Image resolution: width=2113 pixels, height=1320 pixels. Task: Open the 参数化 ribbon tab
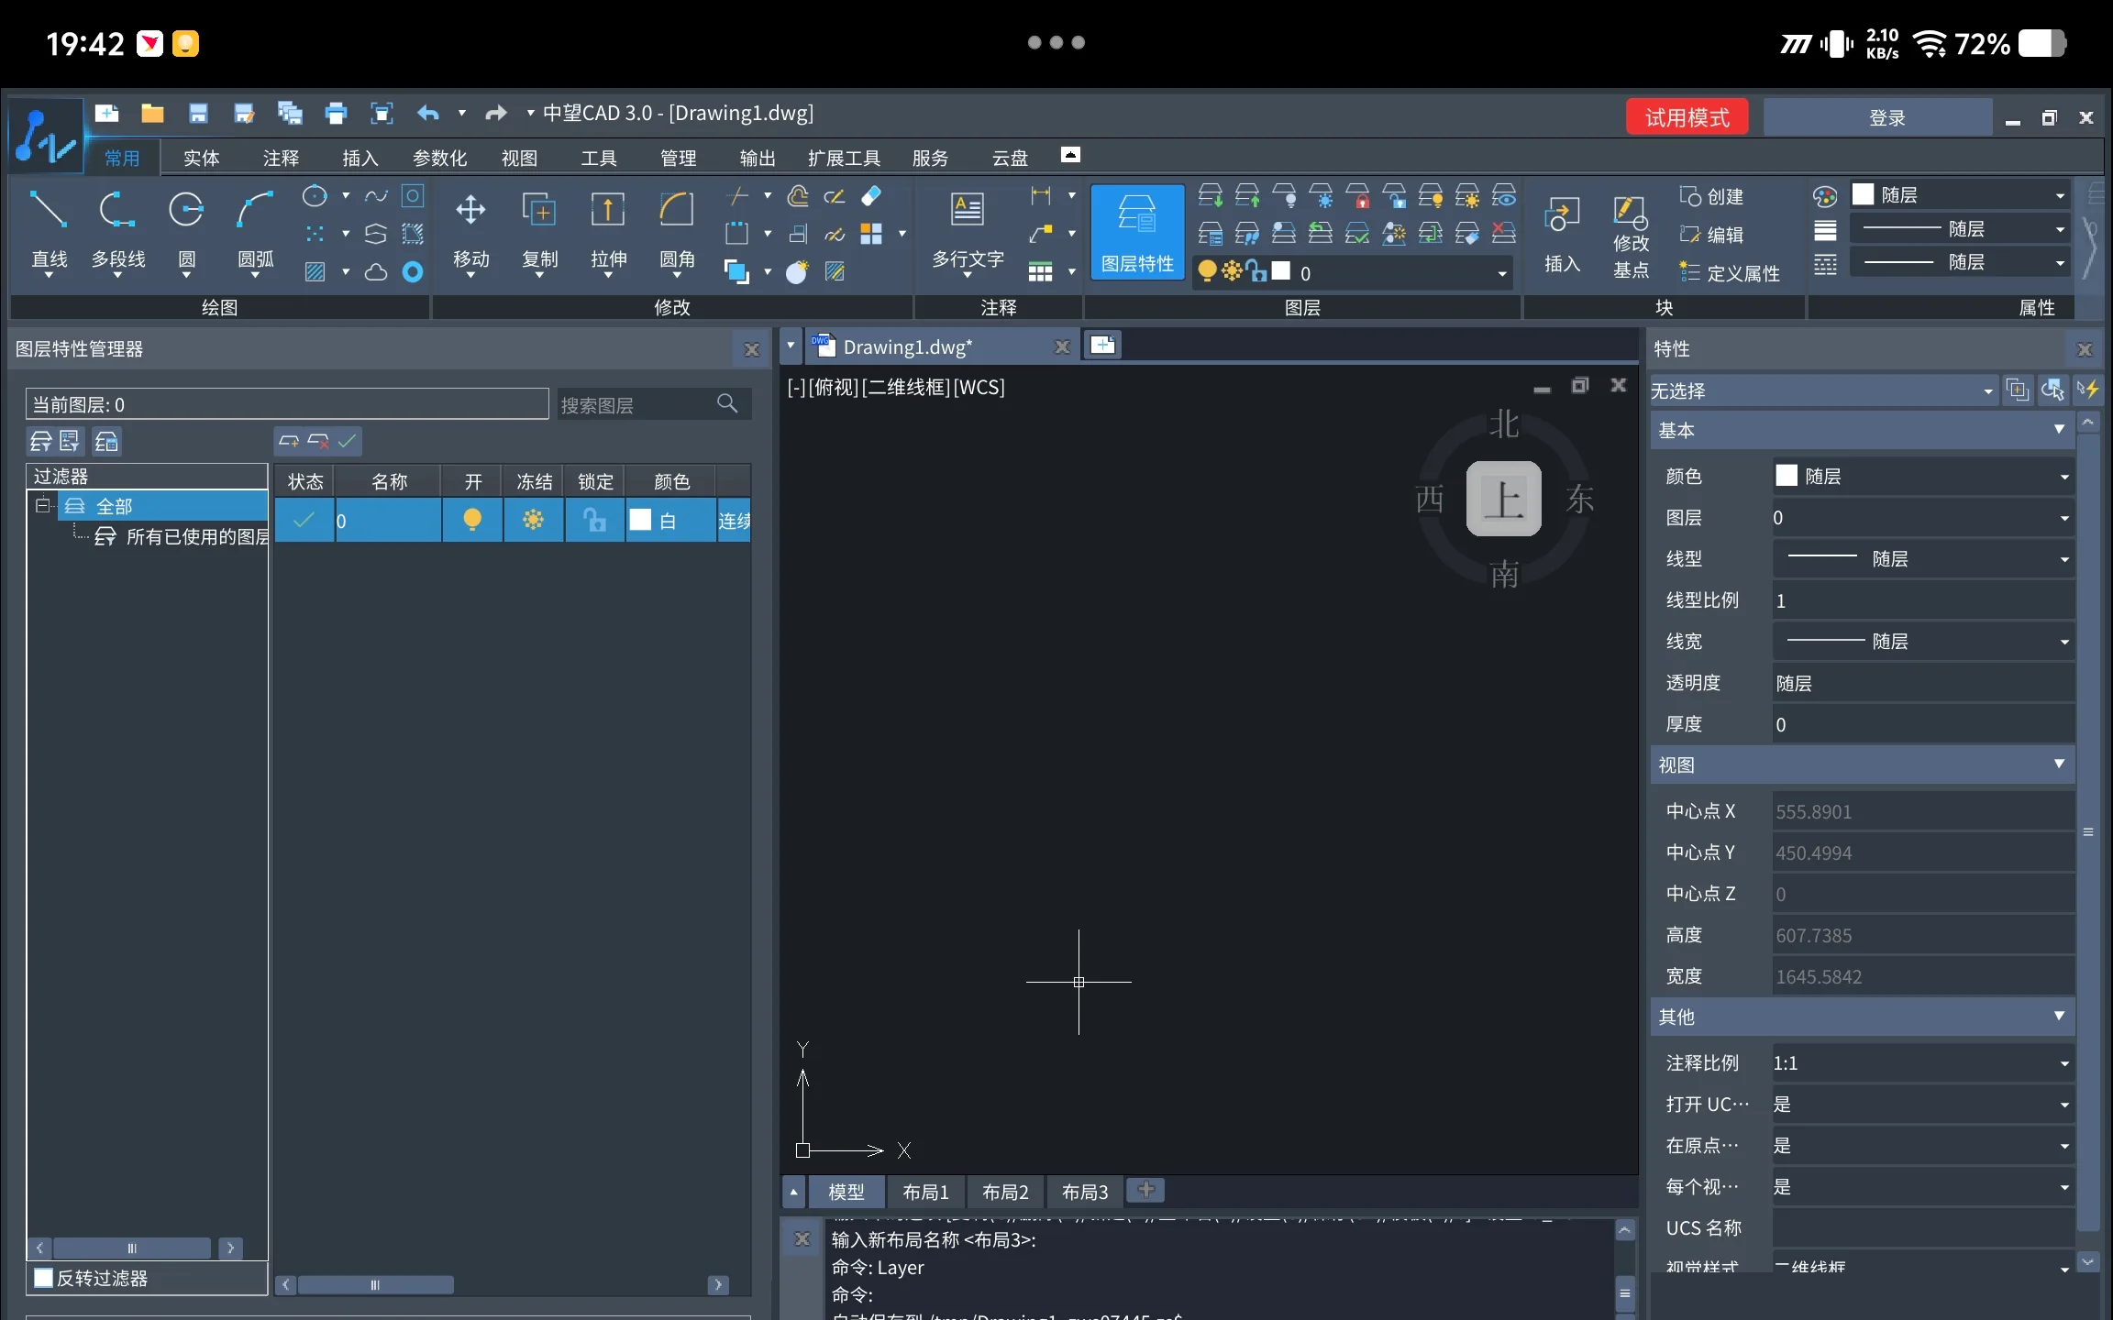[x=439, y=158]
